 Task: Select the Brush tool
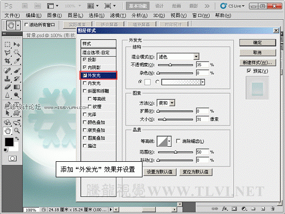(x=17, y=70)
